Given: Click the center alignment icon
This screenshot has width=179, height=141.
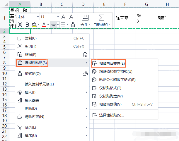Looking at the screenshot, I should click(53, 25).
